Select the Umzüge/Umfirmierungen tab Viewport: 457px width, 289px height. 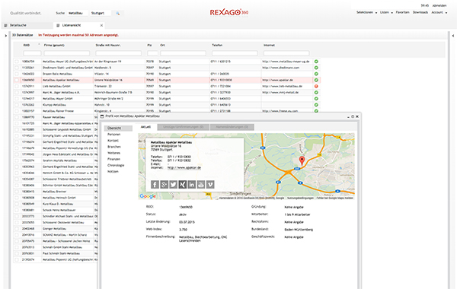pyautogui.click(x=184, y=127)
